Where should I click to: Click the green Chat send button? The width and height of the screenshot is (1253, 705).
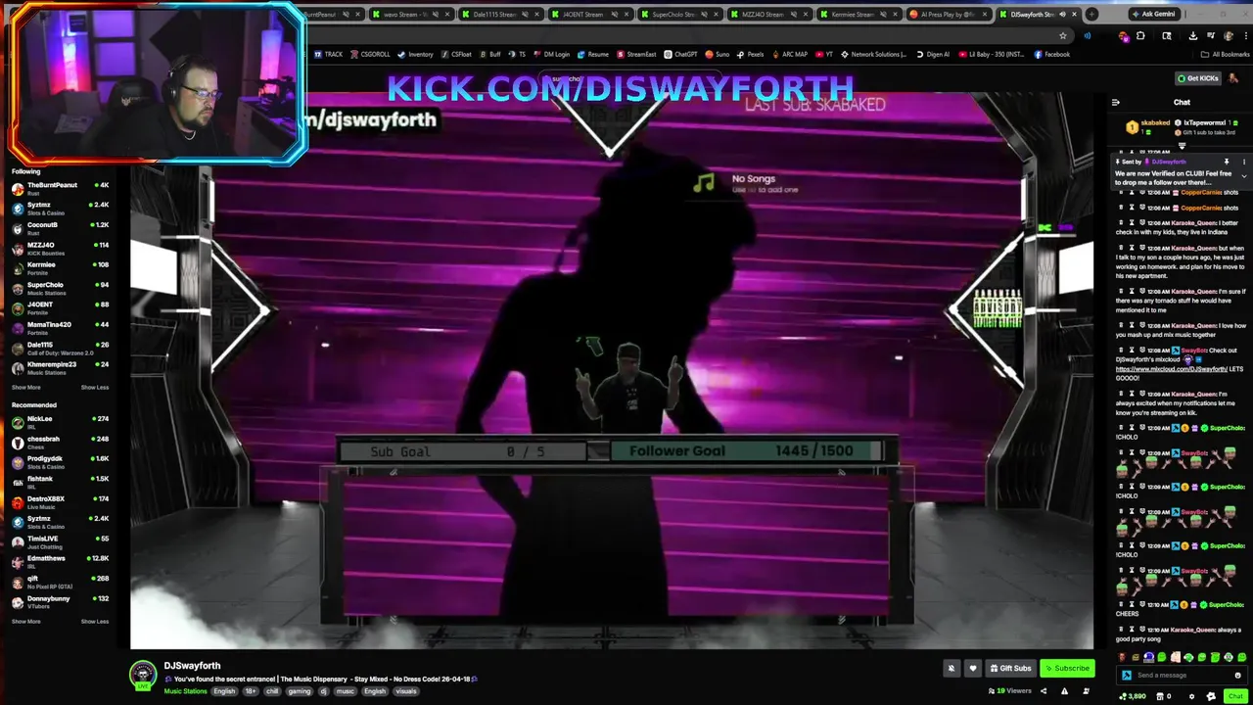pos(1234,696)
